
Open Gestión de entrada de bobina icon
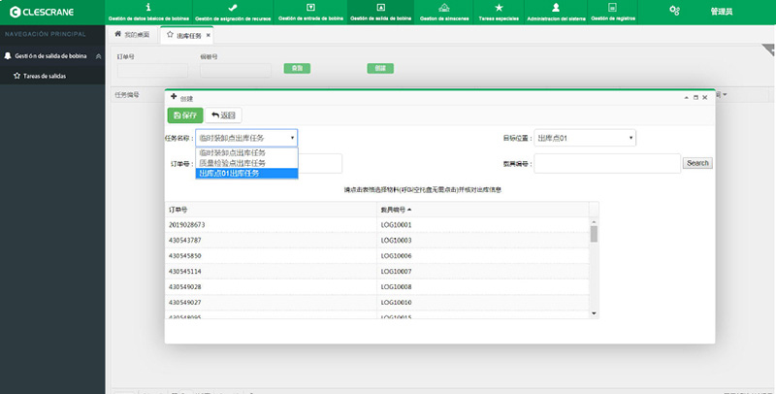[x=310, y=8]
